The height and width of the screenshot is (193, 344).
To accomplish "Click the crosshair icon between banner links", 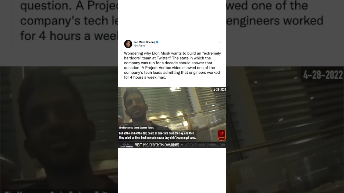I will 182,145.
